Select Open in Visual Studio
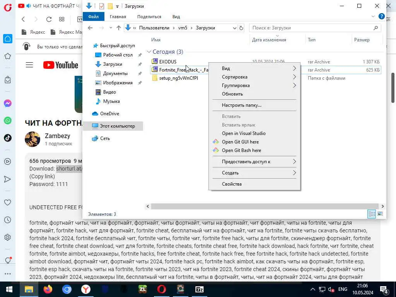This screenshot has height=297, width=396. click(x=254, y=133)
